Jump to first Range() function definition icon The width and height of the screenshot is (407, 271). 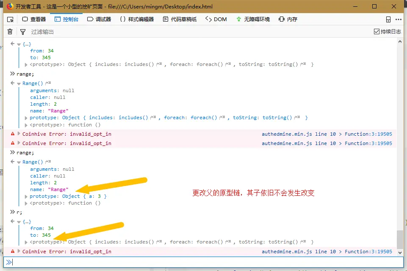[x=48, y=83]
